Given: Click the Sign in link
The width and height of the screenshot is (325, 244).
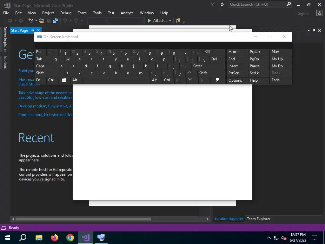Looking at the screenshot, I should pos(303,13).
